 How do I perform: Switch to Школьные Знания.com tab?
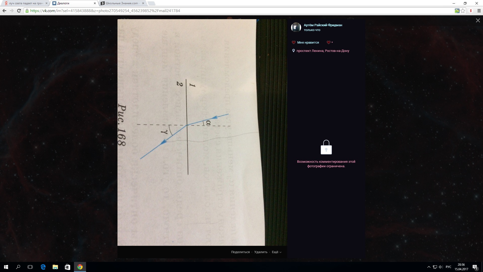[x=122, y=3]
